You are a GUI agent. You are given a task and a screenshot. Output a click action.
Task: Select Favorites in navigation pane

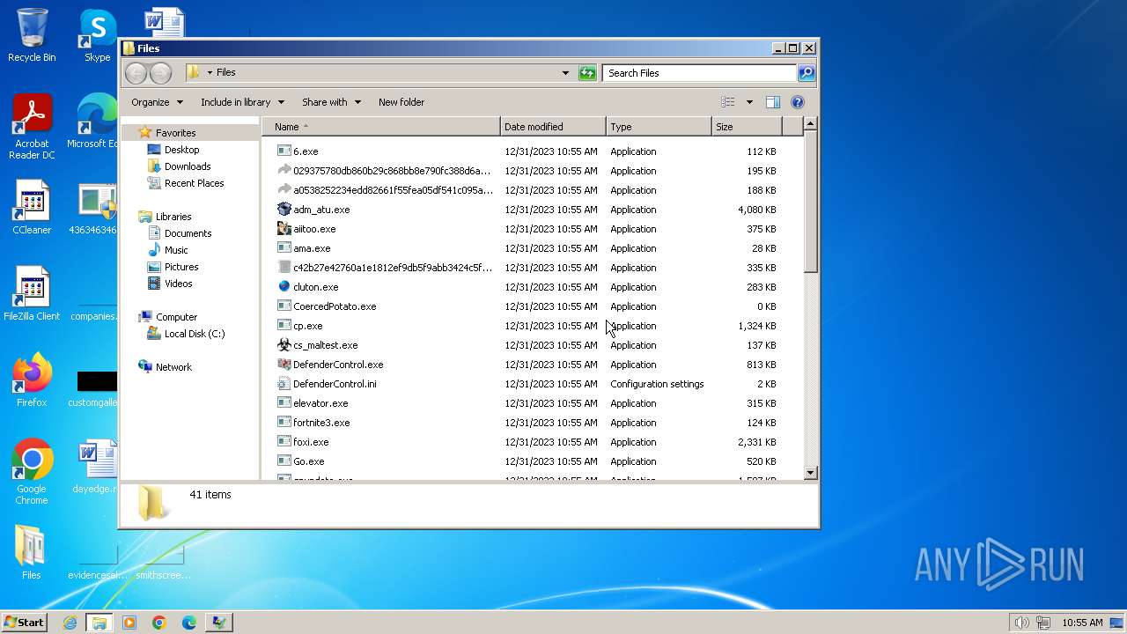point(175,133)
